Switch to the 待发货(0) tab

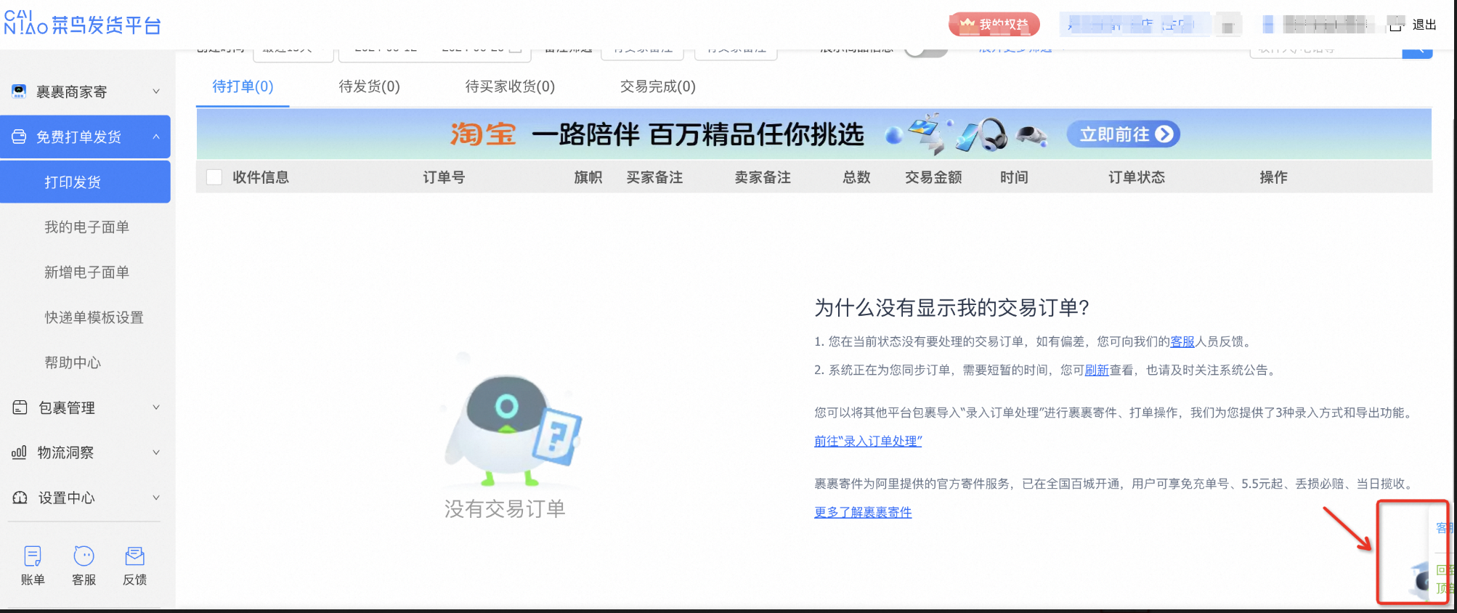point(369,86)
